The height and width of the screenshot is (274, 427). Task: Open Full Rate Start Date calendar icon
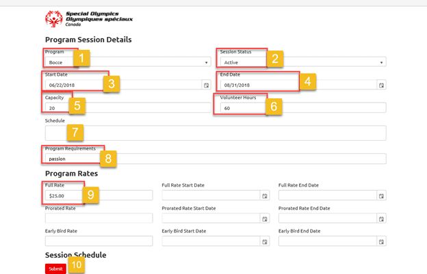point(265,195)
